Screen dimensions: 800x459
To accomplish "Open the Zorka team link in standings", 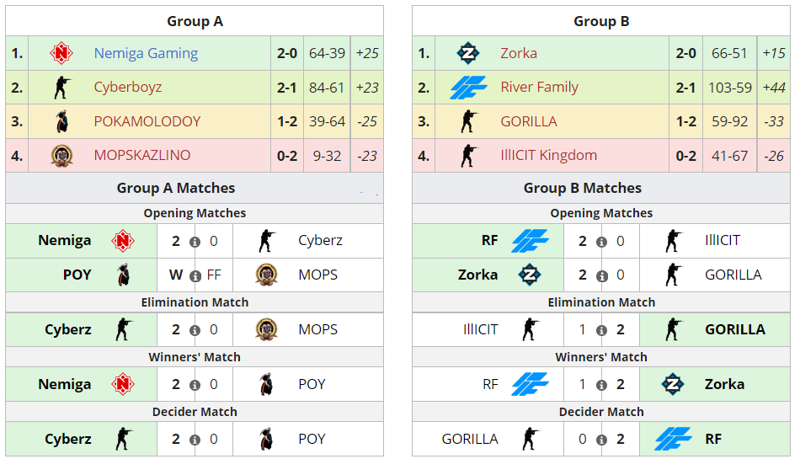I will 518,53.
